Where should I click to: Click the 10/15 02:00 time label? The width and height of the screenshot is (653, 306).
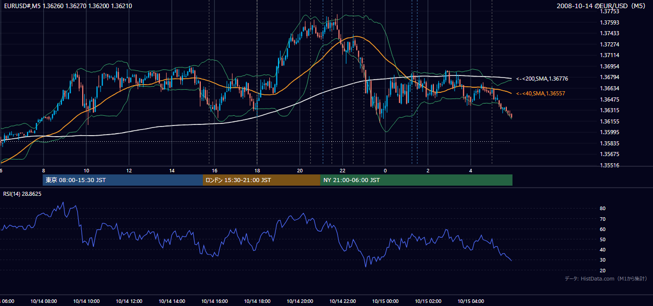[428, 301]
